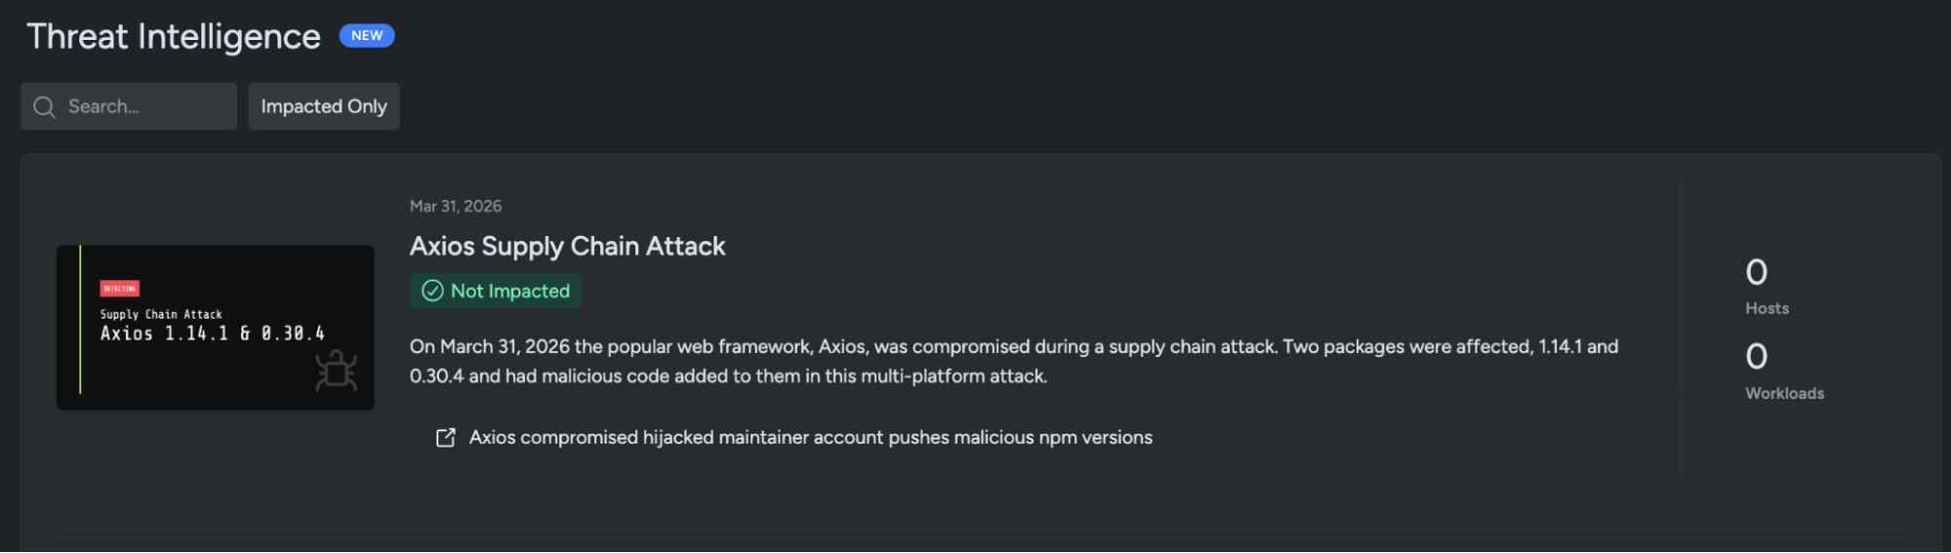
Task: Open the Axios Supply Chain Attack title
Action: coord(567,246)
